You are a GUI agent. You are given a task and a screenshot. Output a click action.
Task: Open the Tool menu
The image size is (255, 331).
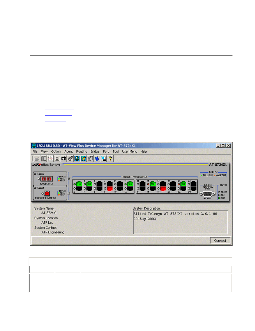point(115,151)
